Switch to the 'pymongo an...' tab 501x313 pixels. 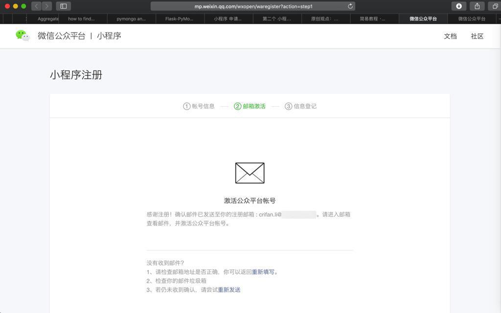tap(131, 19)
